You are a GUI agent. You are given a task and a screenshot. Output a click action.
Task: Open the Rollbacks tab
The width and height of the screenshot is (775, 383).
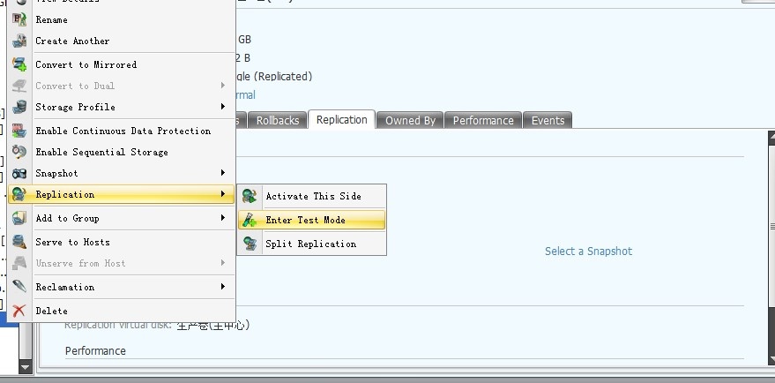coord(278,120)
